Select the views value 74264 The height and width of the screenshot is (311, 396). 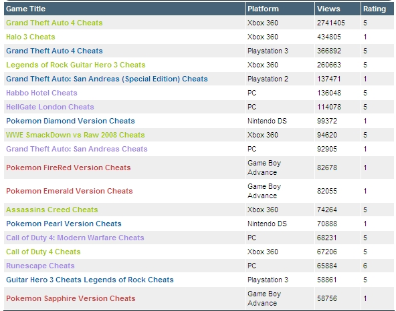pos(327,210)
